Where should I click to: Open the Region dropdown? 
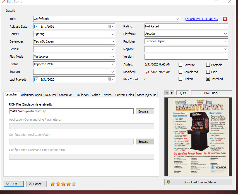click(225, 49)
